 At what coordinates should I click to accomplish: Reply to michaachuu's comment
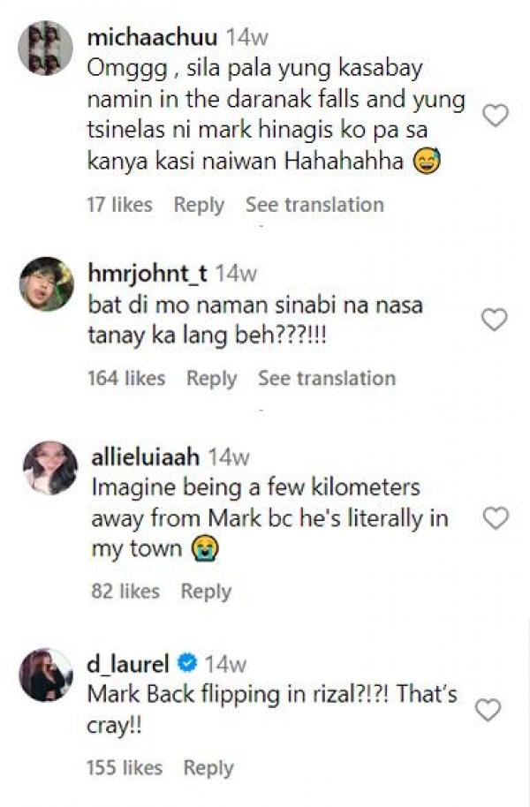point(199,205)
